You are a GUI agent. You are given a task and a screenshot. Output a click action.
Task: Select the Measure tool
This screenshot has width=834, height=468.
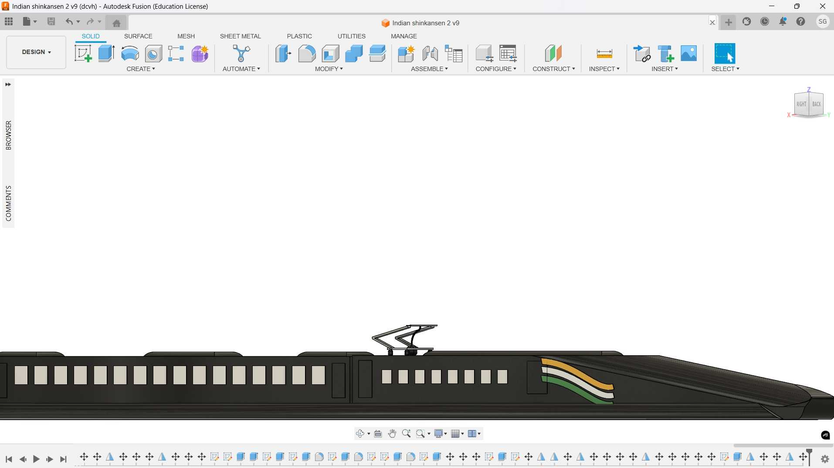pyautogui.click(x=604, y=54)
